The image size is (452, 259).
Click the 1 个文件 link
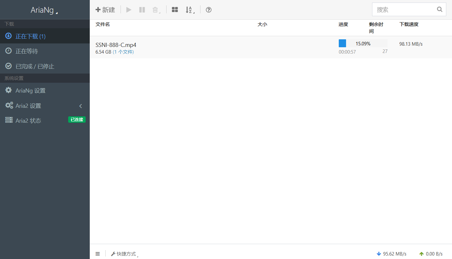click(x=123, y=52)
